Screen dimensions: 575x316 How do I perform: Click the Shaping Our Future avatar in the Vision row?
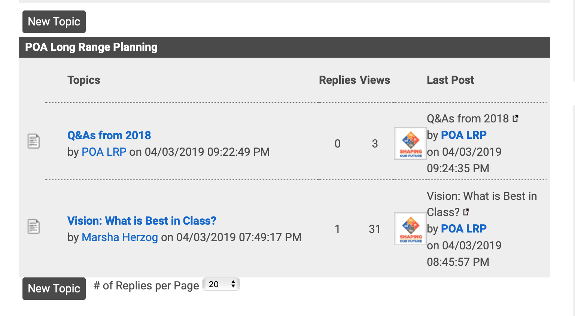coord(410,229)
